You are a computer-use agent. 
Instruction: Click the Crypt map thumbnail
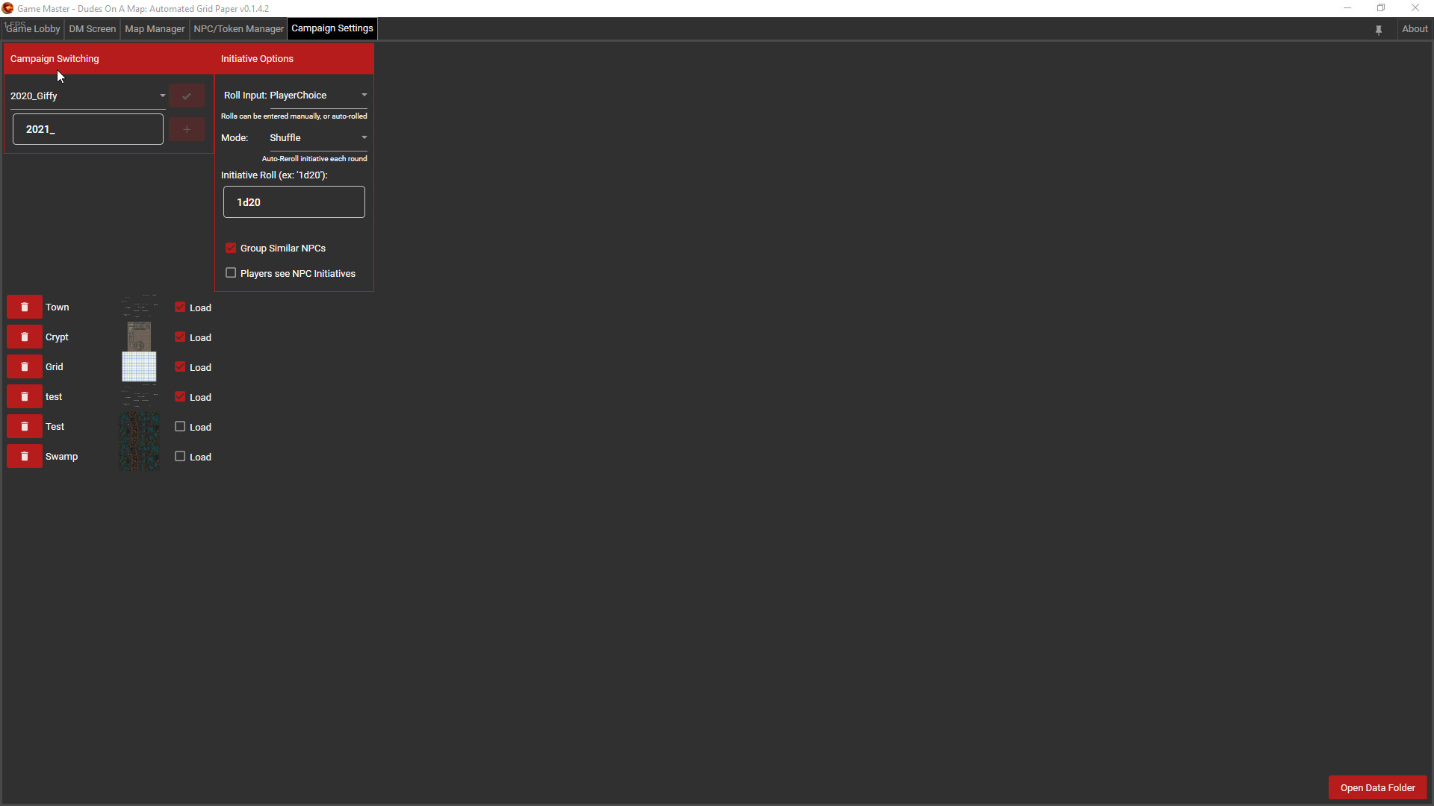138,337
